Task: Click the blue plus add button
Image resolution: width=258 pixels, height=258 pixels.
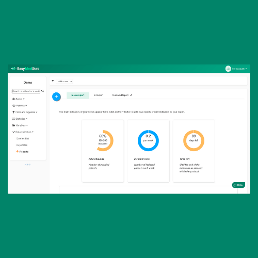Action: pos(56,96)
